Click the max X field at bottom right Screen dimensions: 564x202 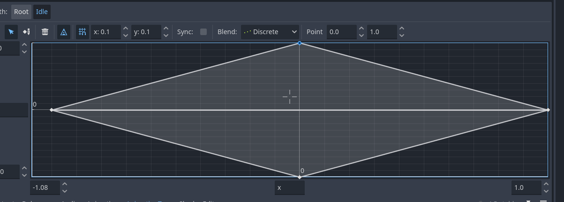(526, 188)
